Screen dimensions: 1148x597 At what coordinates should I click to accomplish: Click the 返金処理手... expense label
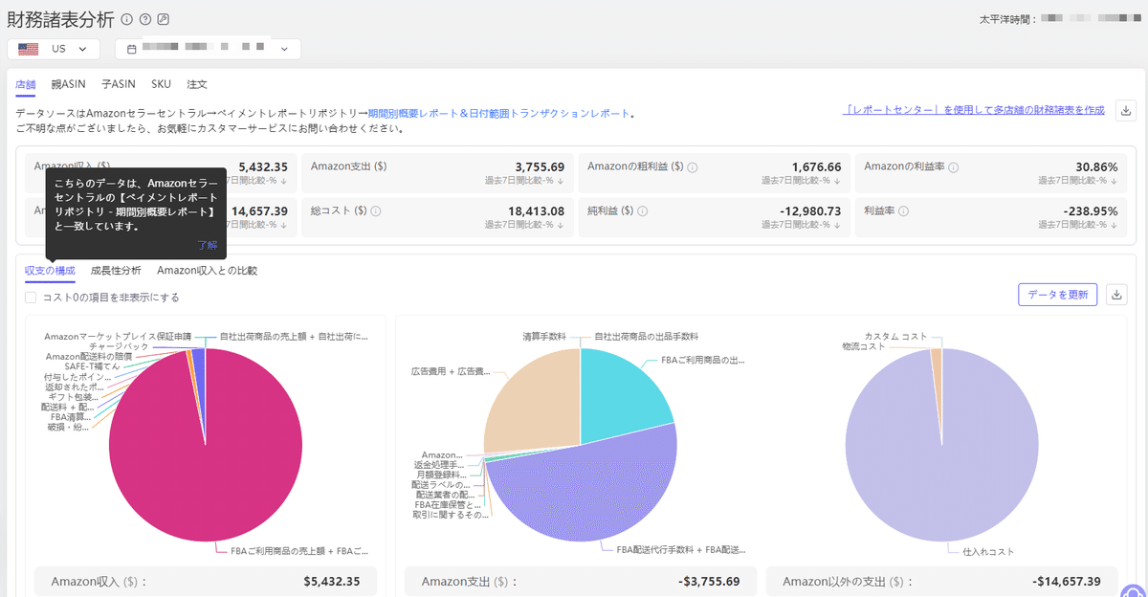(441, 465)
